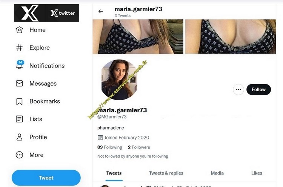This screenshot has height=187, width=283.
Task: Click the Home house icon
Action: [19, 30]
